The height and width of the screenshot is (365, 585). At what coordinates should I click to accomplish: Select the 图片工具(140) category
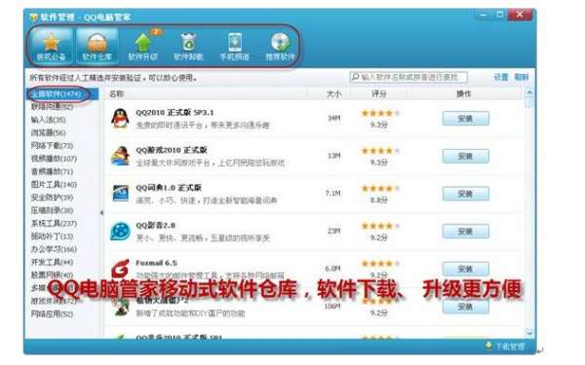tap(54, 184)
